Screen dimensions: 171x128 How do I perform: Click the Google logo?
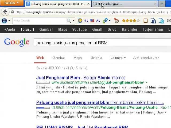click(x=17, y=42)
